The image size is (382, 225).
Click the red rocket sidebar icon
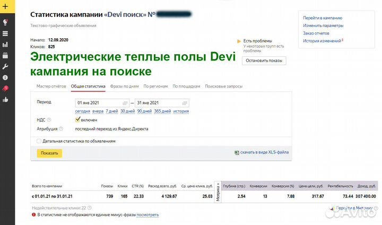pos(5,88)
